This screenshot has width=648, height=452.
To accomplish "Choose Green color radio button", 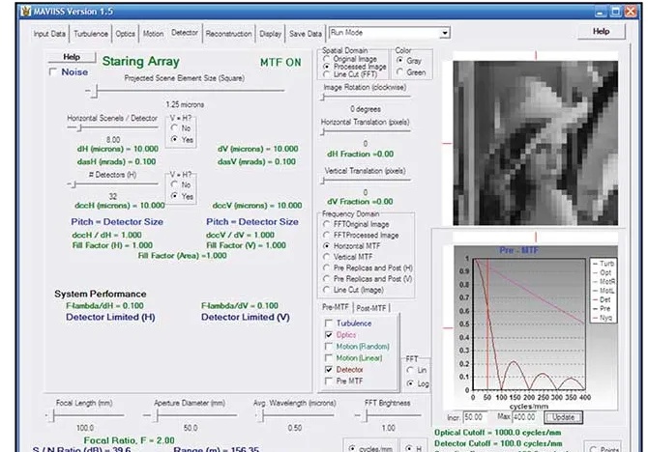I will 398,71.
